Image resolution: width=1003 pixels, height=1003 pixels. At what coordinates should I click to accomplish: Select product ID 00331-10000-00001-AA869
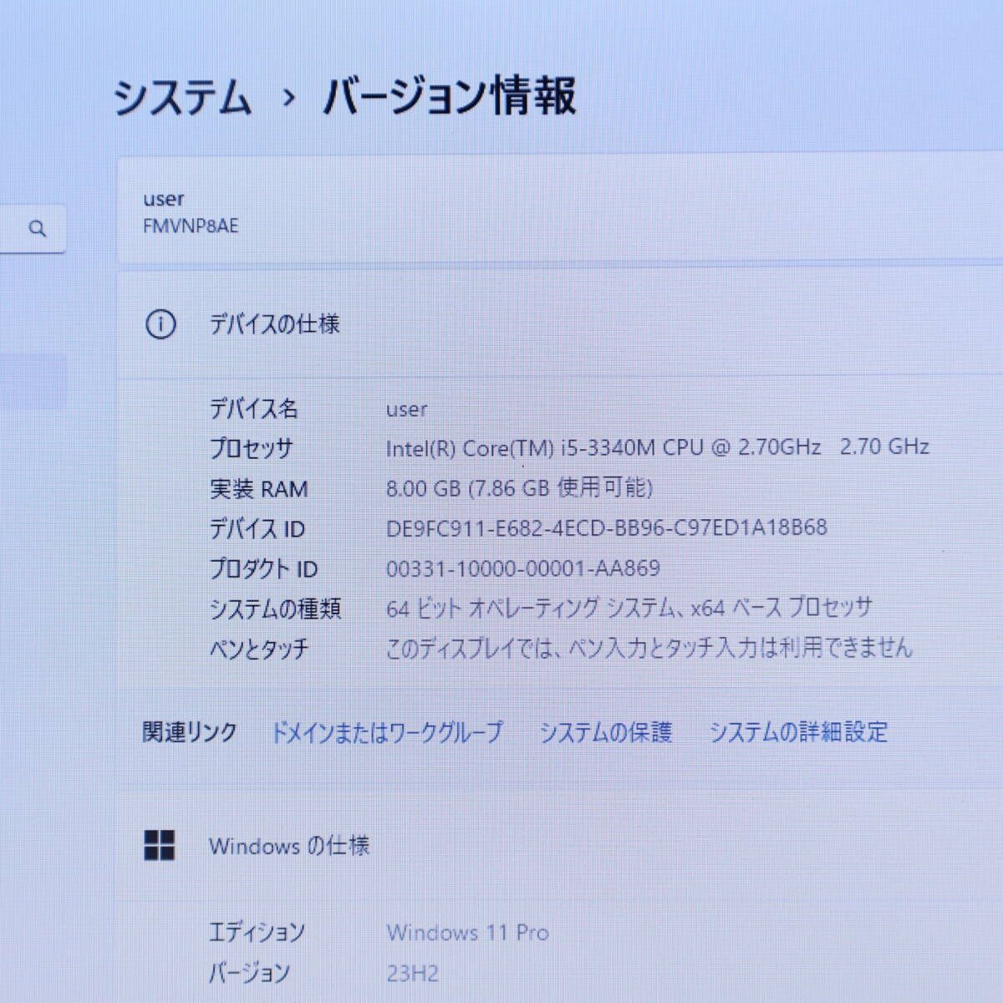(x=523, y=568)
